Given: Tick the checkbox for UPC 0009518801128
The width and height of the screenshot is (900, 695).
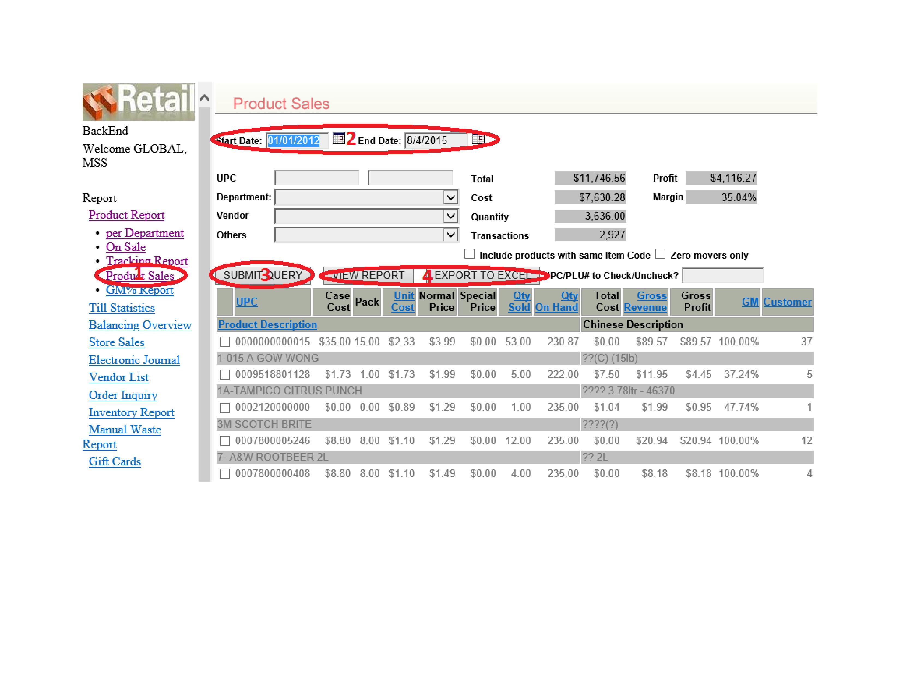Looking at the screenshot, I should 224,375.
